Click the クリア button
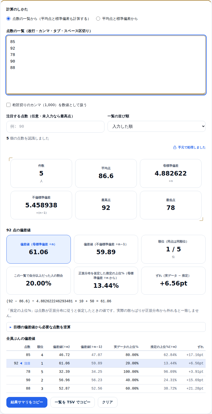212x414 pixels. (x=108, y=402)
